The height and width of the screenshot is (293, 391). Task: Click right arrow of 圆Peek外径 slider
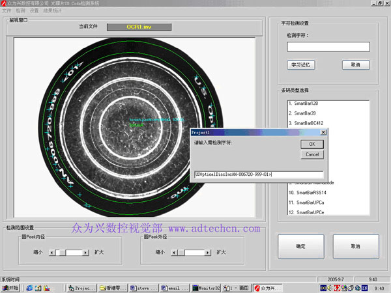208,252
